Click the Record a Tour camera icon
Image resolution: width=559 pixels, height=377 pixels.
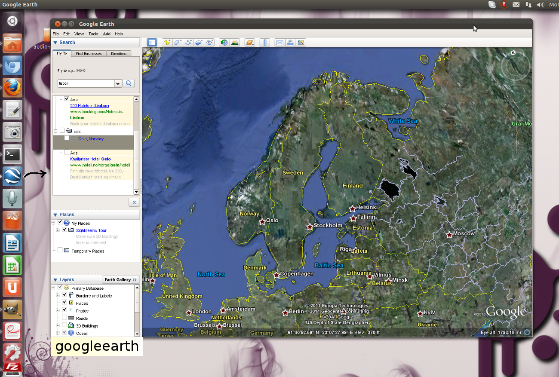[x=209, y=43]
